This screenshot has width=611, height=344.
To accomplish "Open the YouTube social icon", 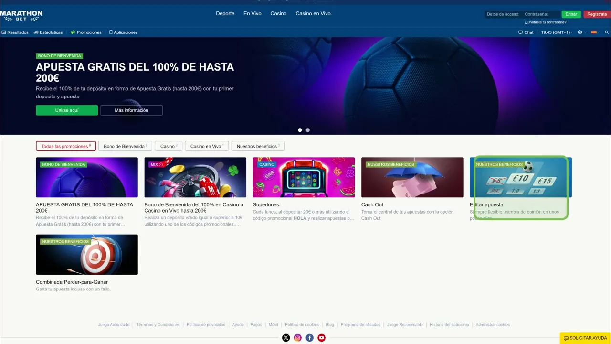I will click(x=322, y=338).
